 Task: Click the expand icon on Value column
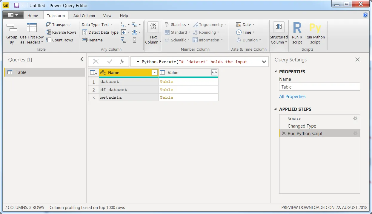point(214,72)
